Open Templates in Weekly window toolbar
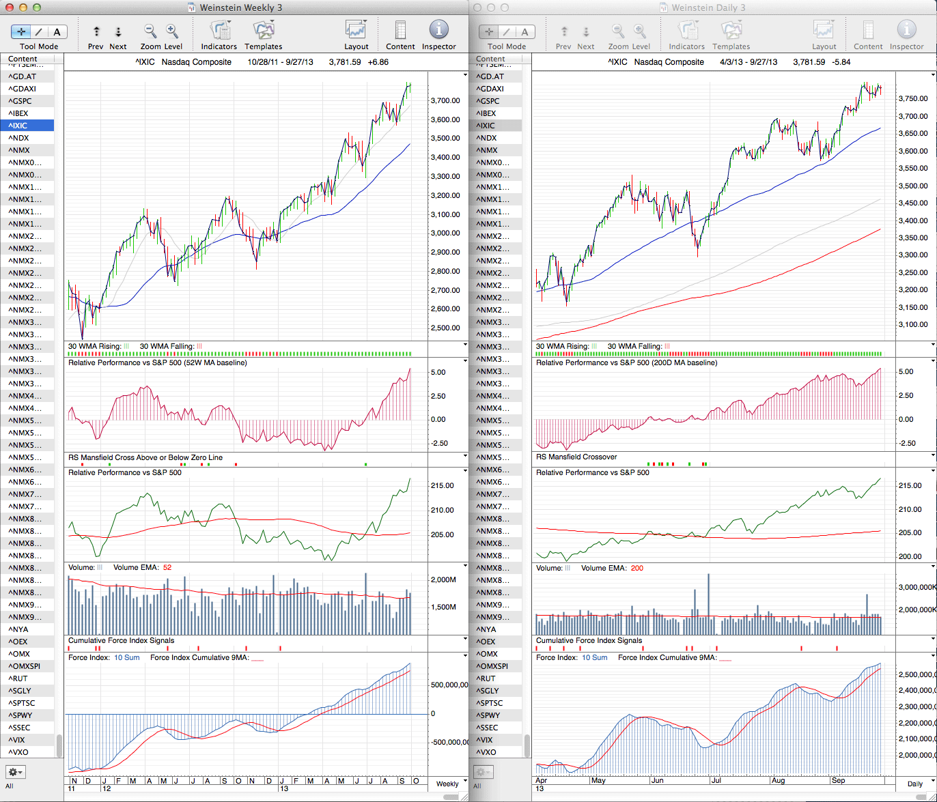The height and width of the screenshot is (802, 937). tap(263, 31)
